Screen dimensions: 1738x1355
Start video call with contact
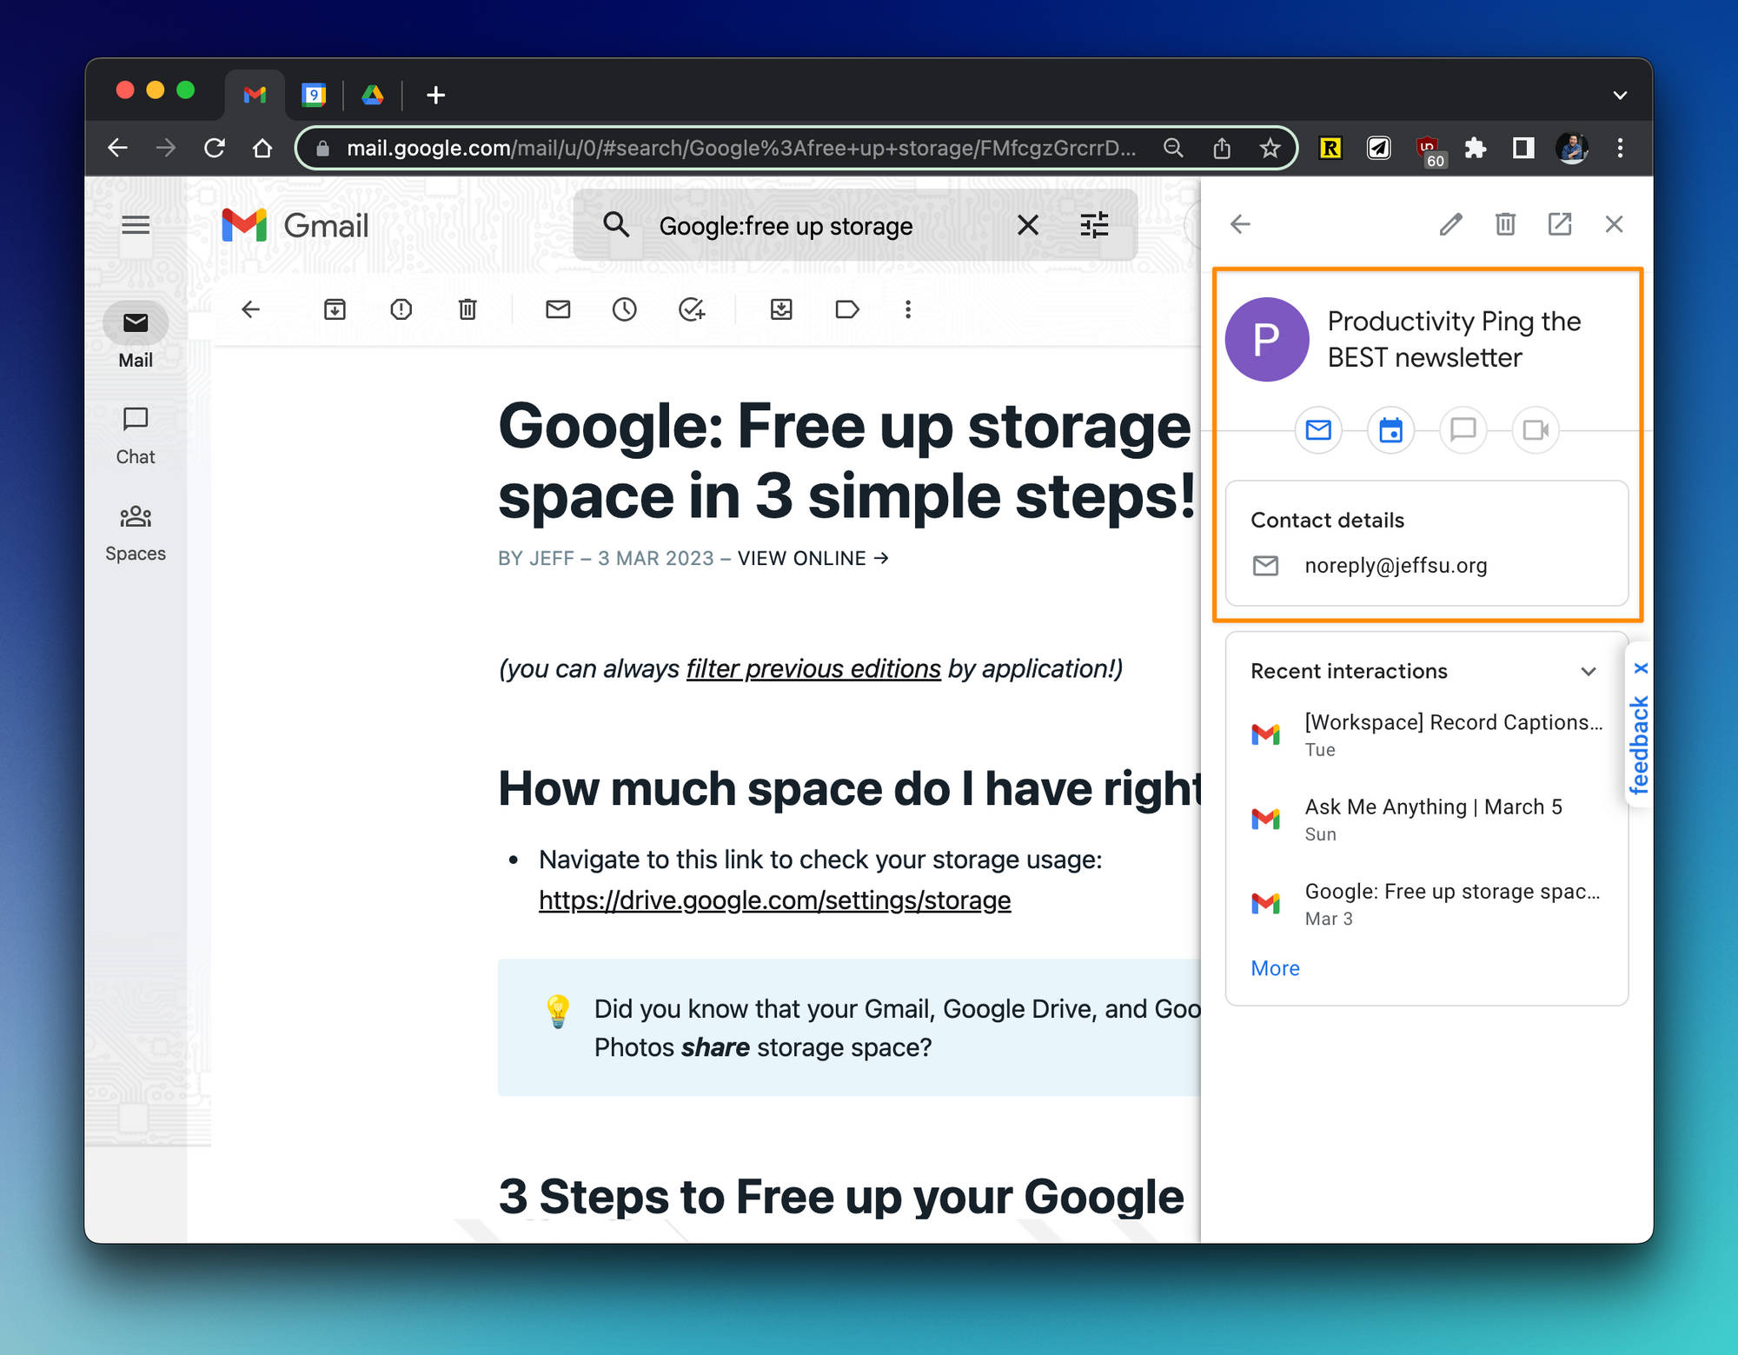[1536, 429]
